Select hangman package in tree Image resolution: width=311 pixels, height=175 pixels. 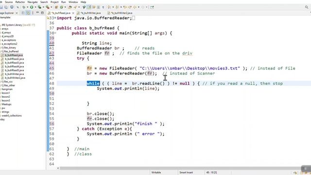point(7,89)
